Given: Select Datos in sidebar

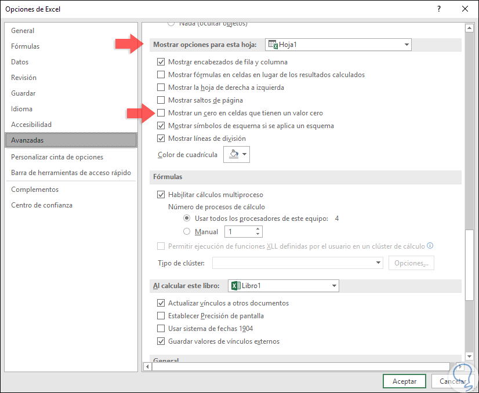Looking at the screenshot, I should coord(71,62).
